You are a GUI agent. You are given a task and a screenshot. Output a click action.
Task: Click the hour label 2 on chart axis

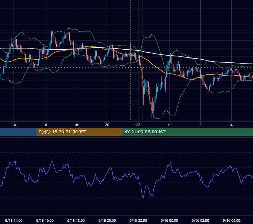pos(200,125)
